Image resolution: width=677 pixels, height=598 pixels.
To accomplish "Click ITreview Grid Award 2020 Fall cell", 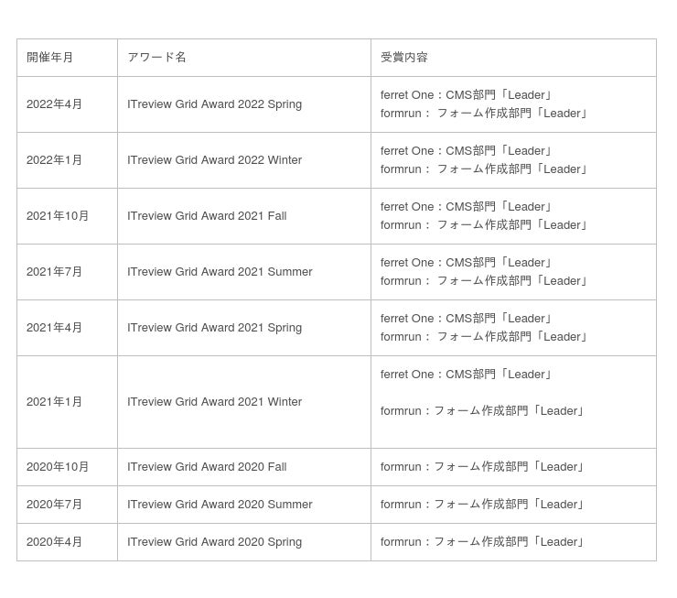I will pyautogui.click(x=207, y=467).
